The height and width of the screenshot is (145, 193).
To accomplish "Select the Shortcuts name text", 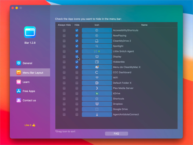I will tap(119, 99).
